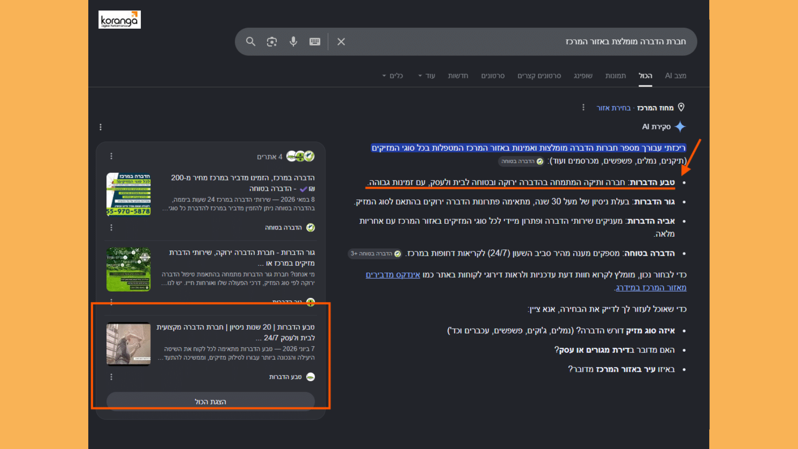Click the גור הדברות green thumbnail
798x449 pixels.
pyautogui.click(x=128, y=269)
